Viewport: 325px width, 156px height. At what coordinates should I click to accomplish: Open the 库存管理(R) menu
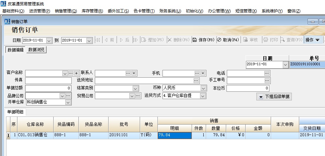(92, 11)
